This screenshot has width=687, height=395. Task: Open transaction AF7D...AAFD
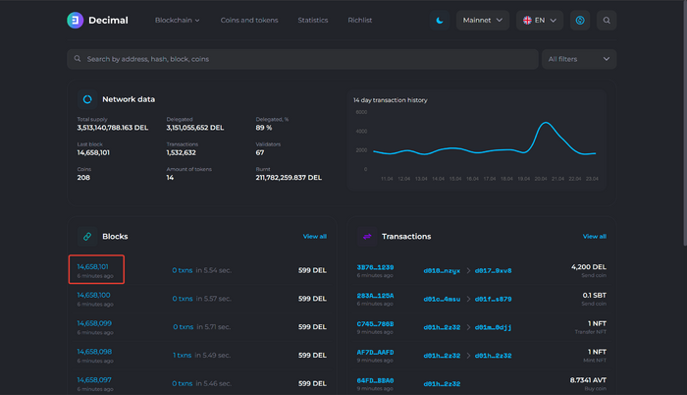coord(375,352)
